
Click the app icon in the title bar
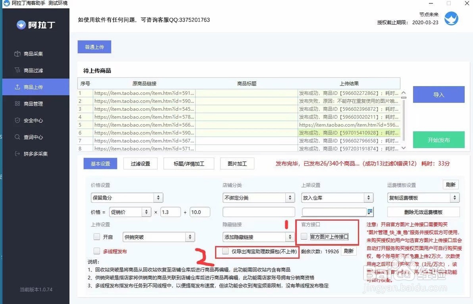6,3
